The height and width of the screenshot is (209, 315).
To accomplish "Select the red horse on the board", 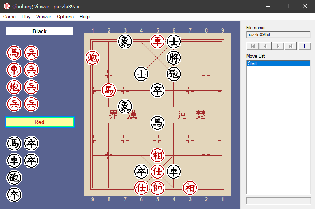I will pos(109,90).
